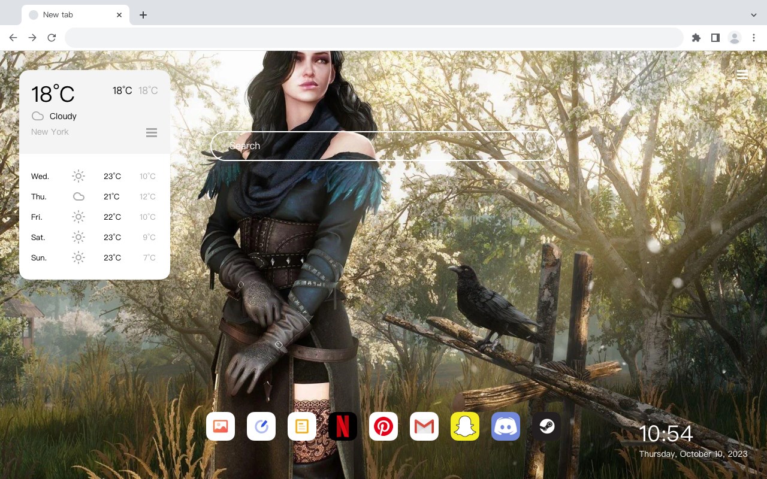This screenshot has width=767, height=479.
Task: Expand the tab search dropdown arrow
Action: tap(754, 15)
